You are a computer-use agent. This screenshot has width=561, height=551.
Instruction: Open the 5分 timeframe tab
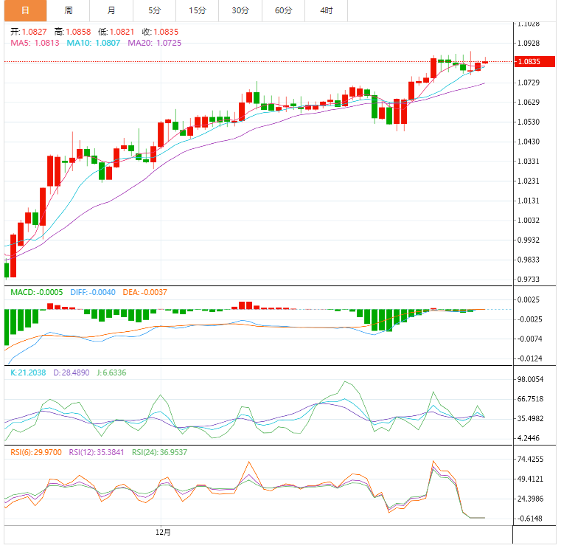pos(154,10)
